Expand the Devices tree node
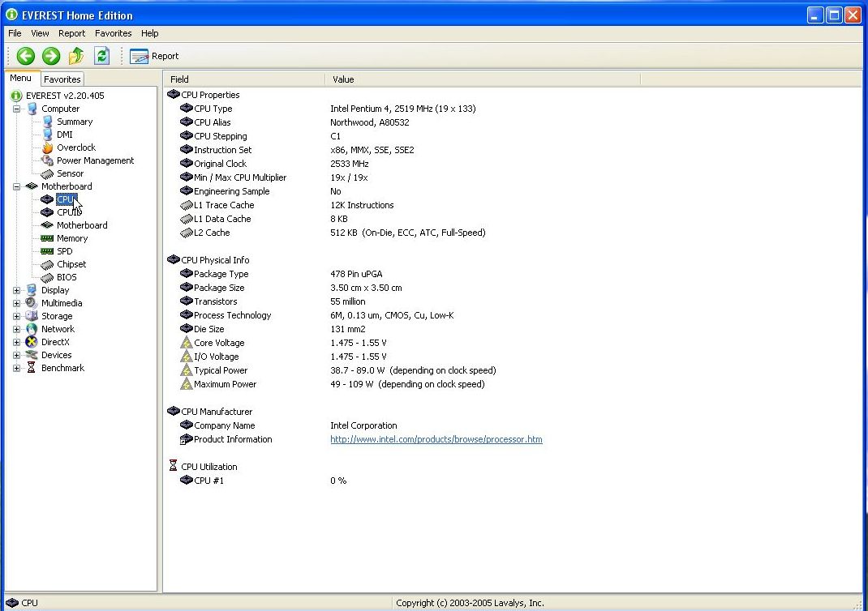 (16, 356)
